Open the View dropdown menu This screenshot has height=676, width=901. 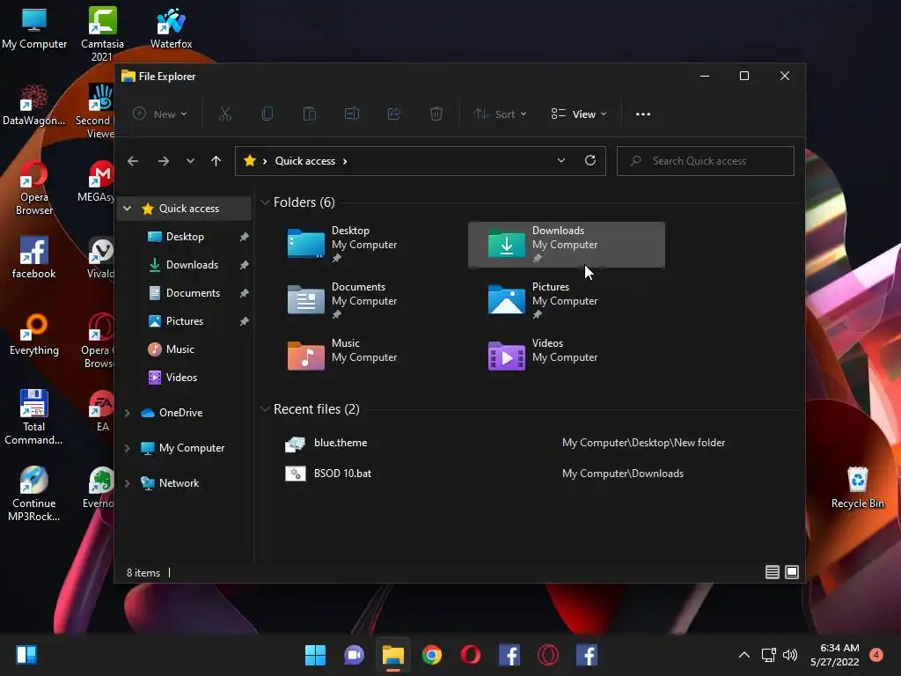(579, 114)
